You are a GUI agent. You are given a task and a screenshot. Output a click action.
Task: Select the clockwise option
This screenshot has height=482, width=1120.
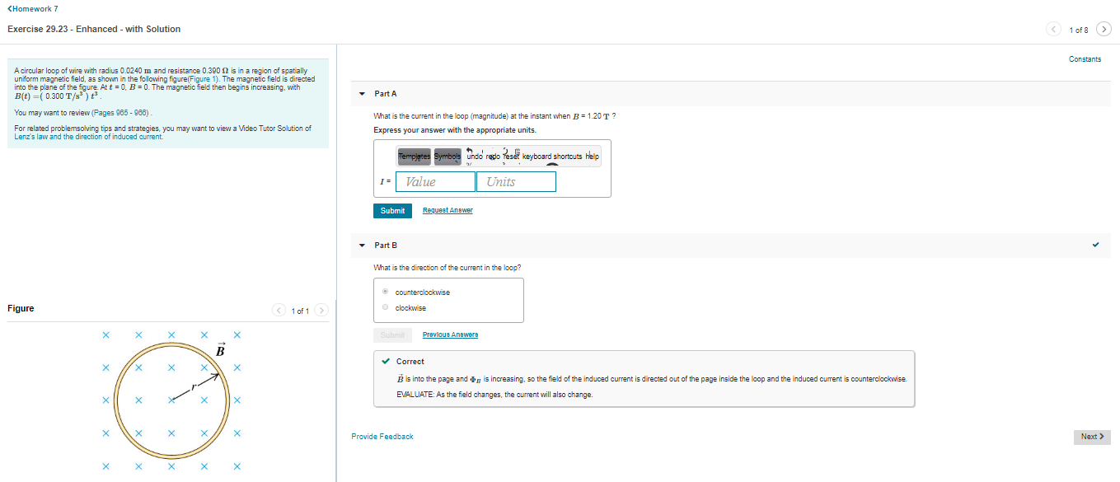tap(384, 307)
